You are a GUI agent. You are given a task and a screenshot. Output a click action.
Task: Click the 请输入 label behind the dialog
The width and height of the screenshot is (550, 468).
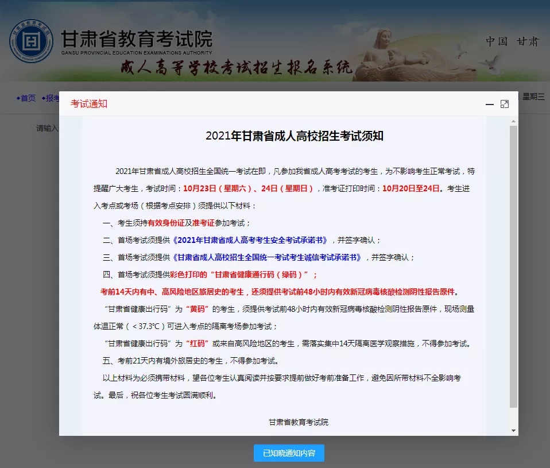[x=47, y=129]
